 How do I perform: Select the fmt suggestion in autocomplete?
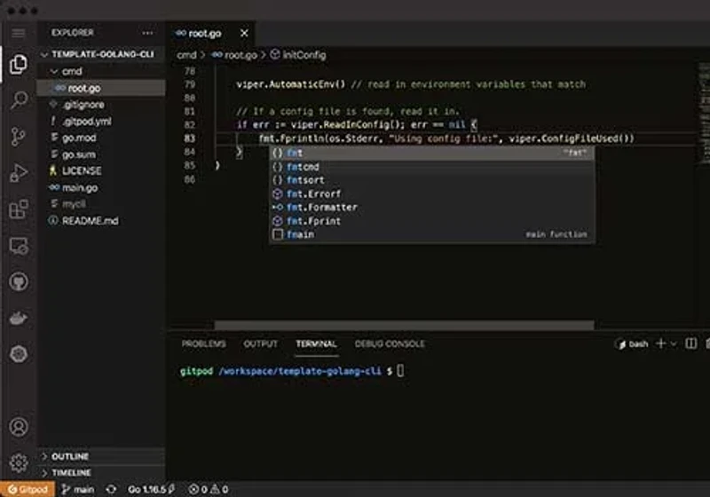click(432, 153)
